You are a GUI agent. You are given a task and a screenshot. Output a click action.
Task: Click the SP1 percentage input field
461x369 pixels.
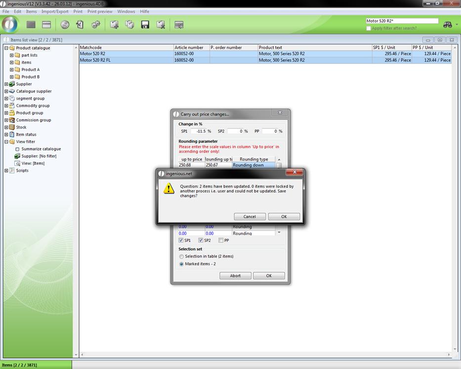199,131
